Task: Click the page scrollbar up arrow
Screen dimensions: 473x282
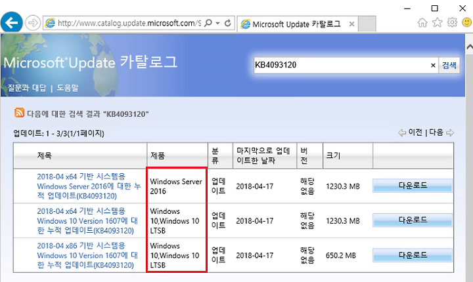Action: pyautogui.click(x=469, y=47)
